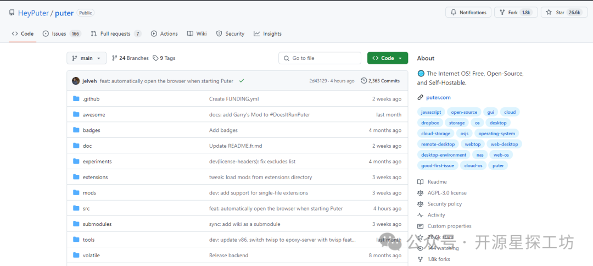Open 'sync: add wiki as a submodule' commit
593x266 pixels.
pos(245,224)
